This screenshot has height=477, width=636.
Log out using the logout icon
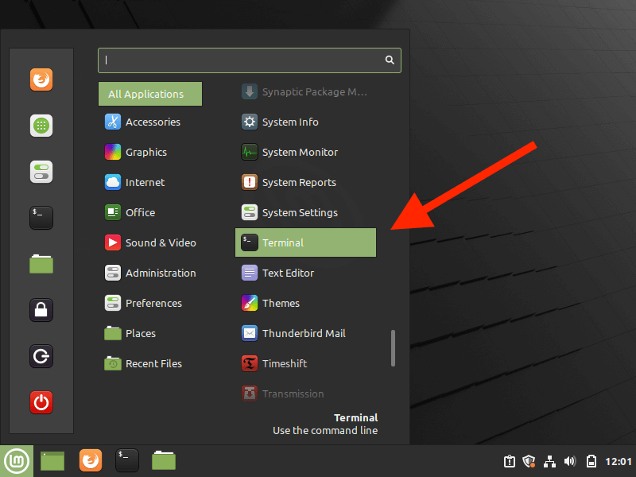[41, 356]
